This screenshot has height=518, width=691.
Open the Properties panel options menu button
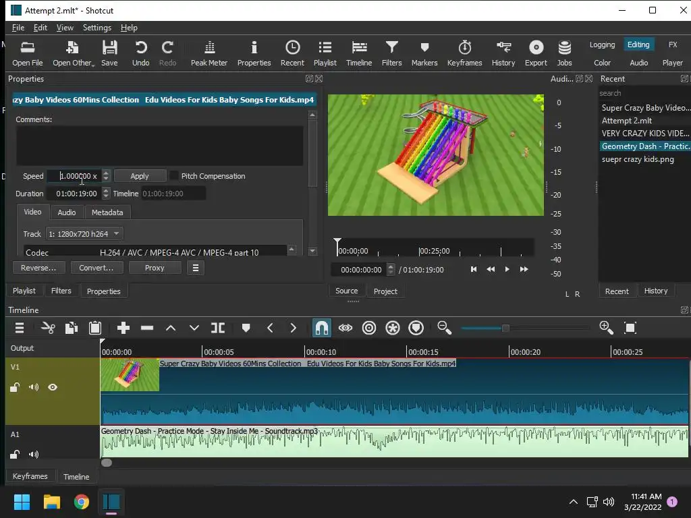click(x=196, y=268)
